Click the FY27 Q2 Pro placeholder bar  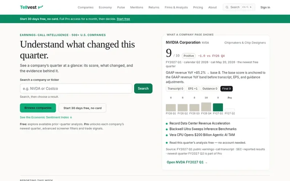click(230, 110)
